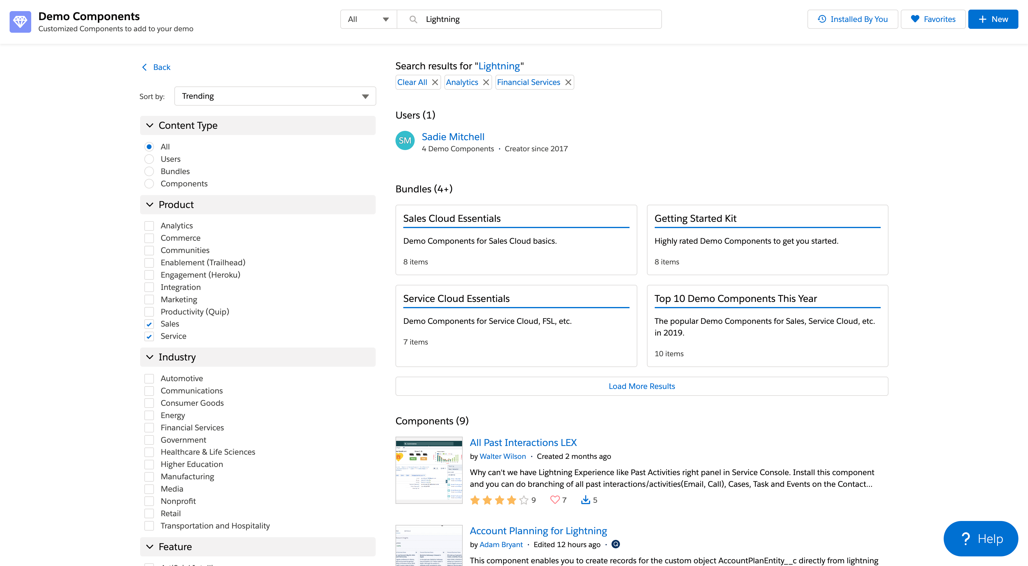
Task: Open the Sort by Trending dropdown
Action: pyautogui.click(x=275, y=96)
